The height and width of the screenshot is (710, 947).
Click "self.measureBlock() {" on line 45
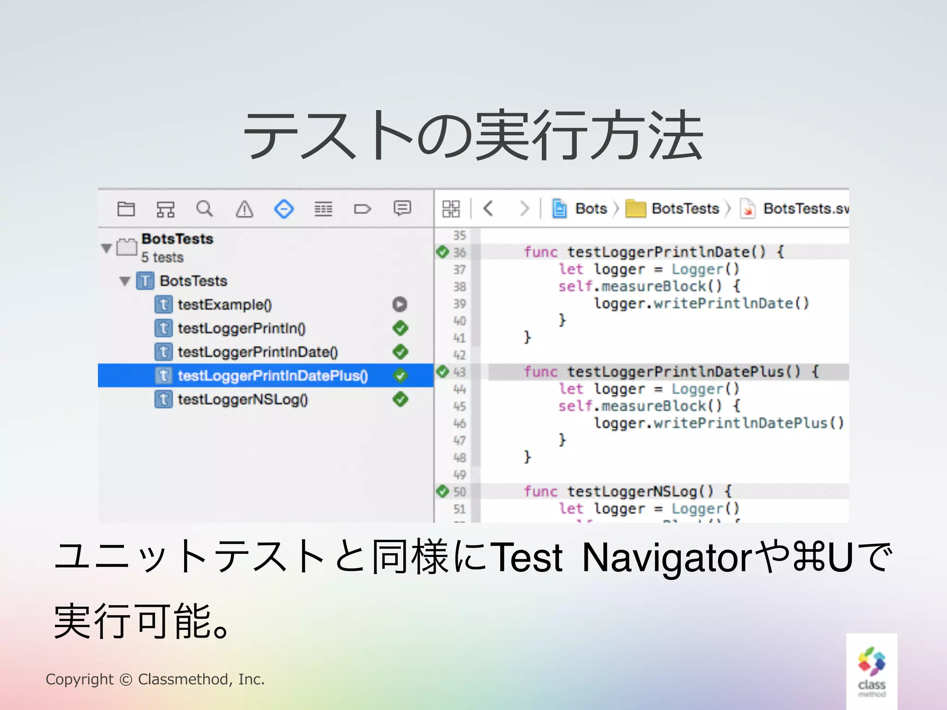coord(649,406)
